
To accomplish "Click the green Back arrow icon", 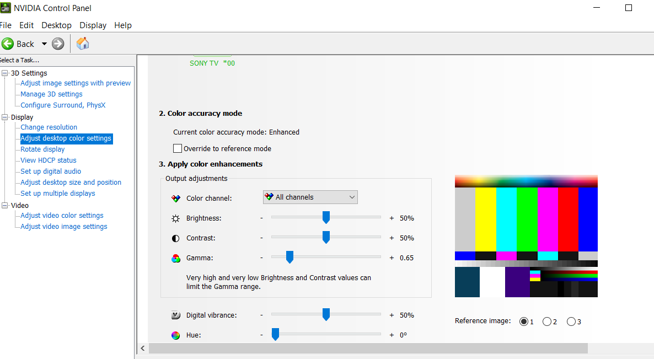I will (x=8, y=44).
